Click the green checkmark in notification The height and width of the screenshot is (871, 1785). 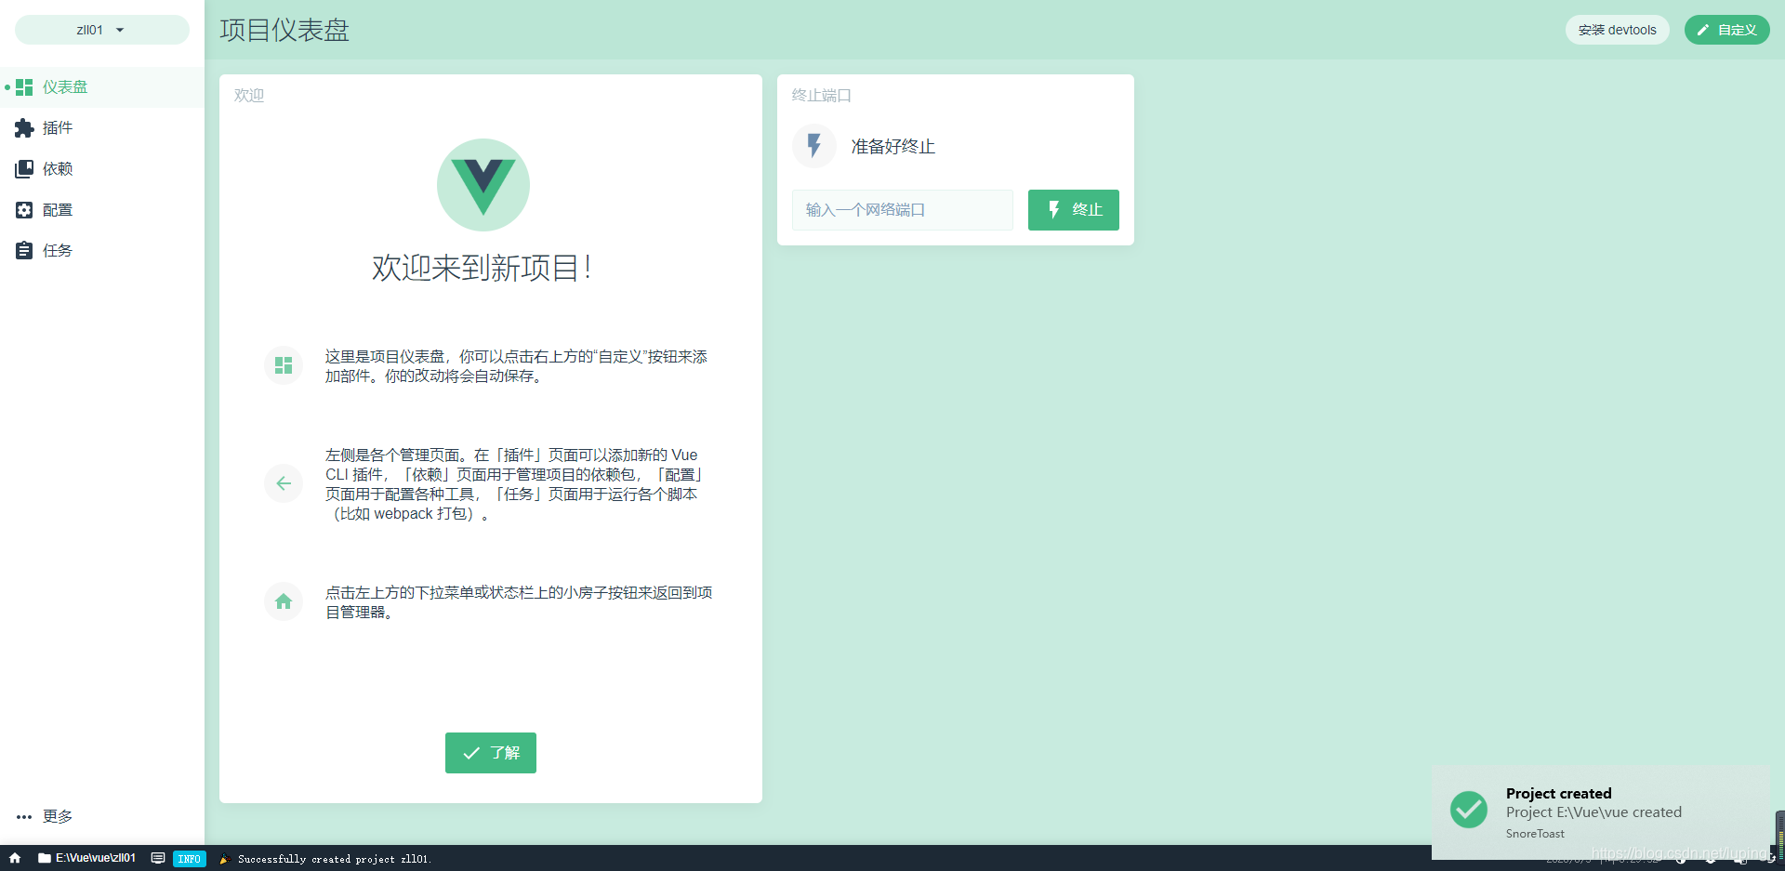(1469, 810)
